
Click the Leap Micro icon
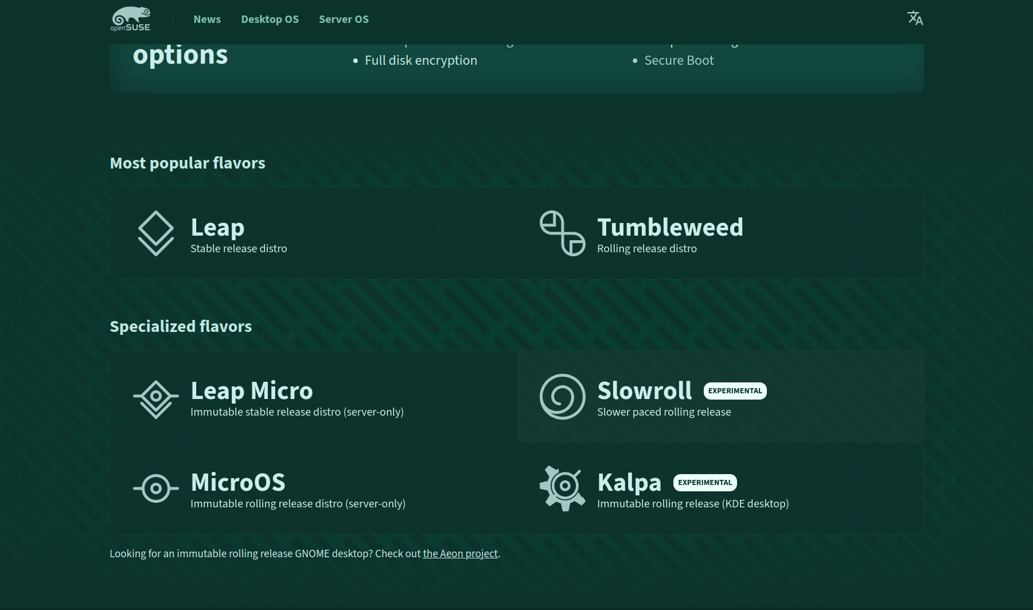(156, 400)
